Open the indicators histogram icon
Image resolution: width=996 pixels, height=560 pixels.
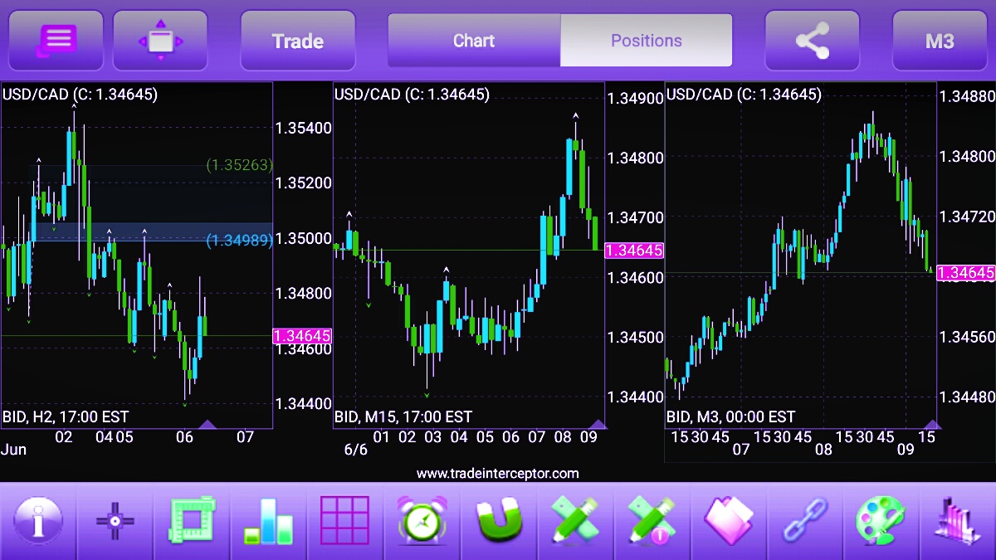pos(957,522)
